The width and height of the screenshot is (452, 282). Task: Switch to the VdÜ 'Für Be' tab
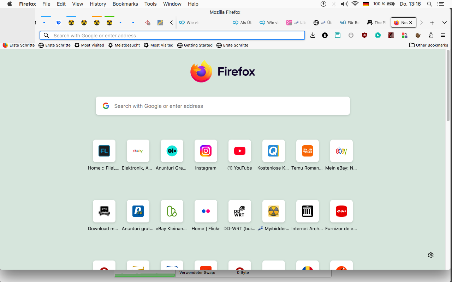349,23
